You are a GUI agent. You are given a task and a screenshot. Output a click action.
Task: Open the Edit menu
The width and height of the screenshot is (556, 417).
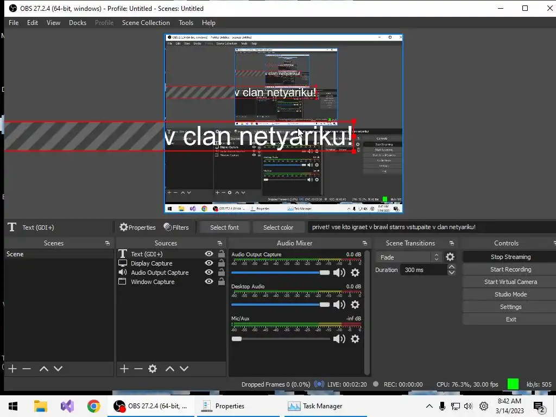coord(32,23)
